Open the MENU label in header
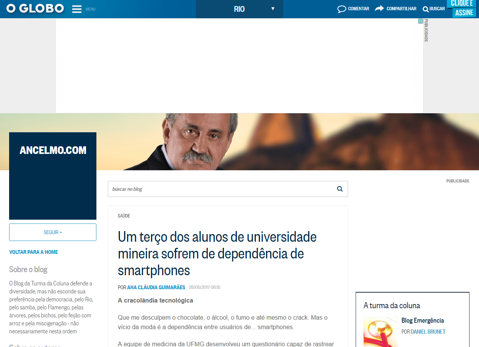479x347 pixels. 90,9
